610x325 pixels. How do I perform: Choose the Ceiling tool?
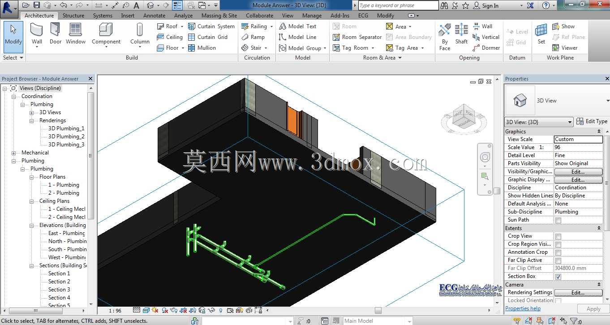[170, 37]
